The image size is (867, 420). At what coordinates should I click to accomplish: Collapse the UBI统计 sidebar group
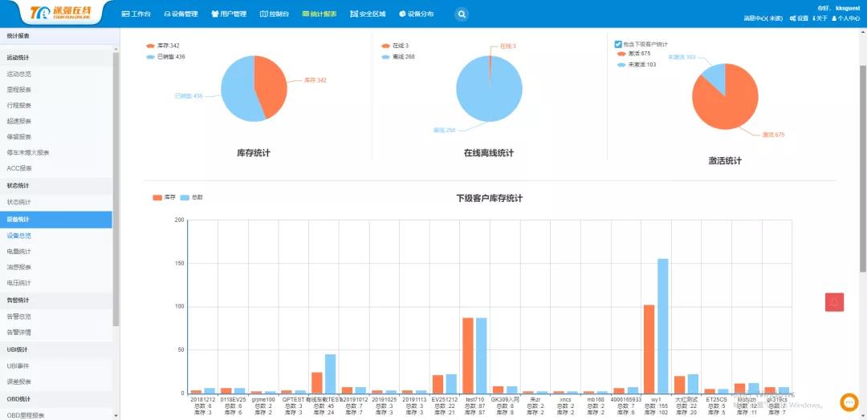pos(56,349)
